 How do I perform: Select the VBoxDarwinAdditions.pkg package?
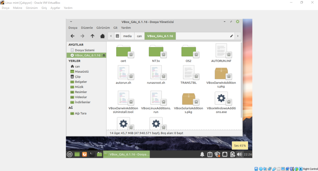coord(221,77)
